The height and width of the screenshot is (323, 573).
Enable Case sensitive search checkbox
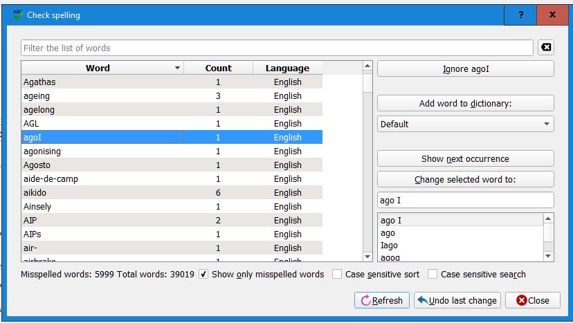(x=433, y=275)
